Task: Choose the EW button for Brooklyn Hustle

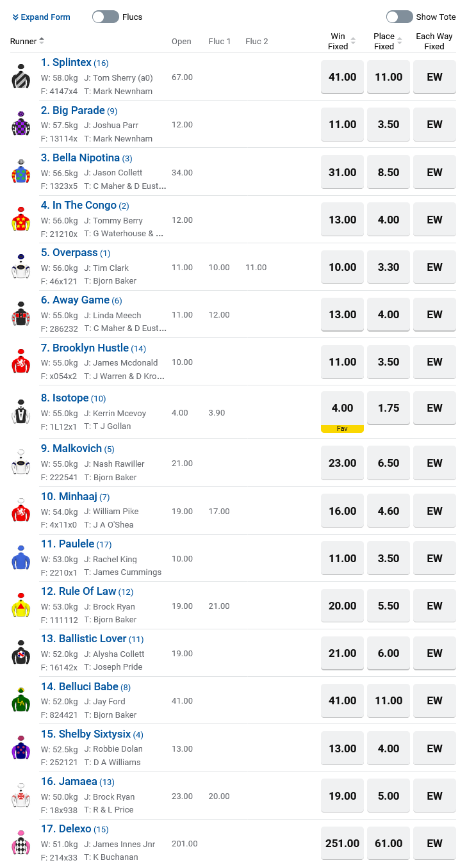Action: [x=434, y=362]
